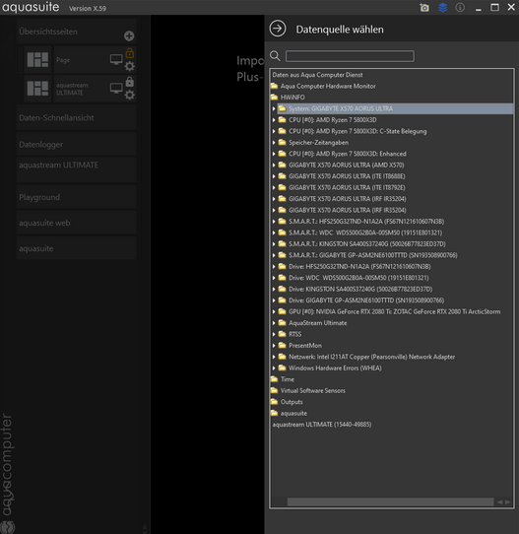Click folder icon of Speicher-Zeitangaben entry

pyautogui.click(x=282, y=142)
